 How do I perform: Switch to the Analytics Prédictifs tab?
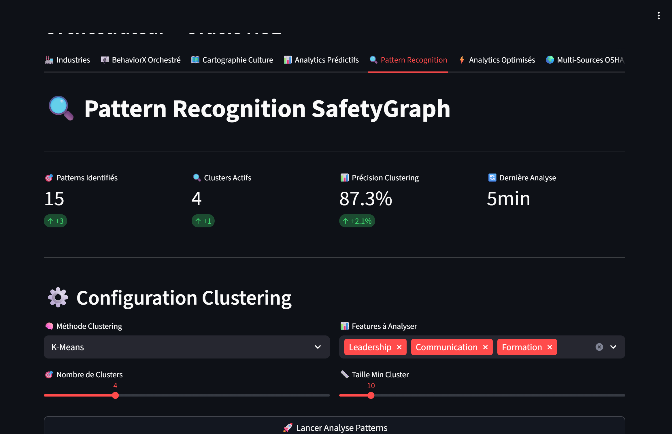(321, 60)
